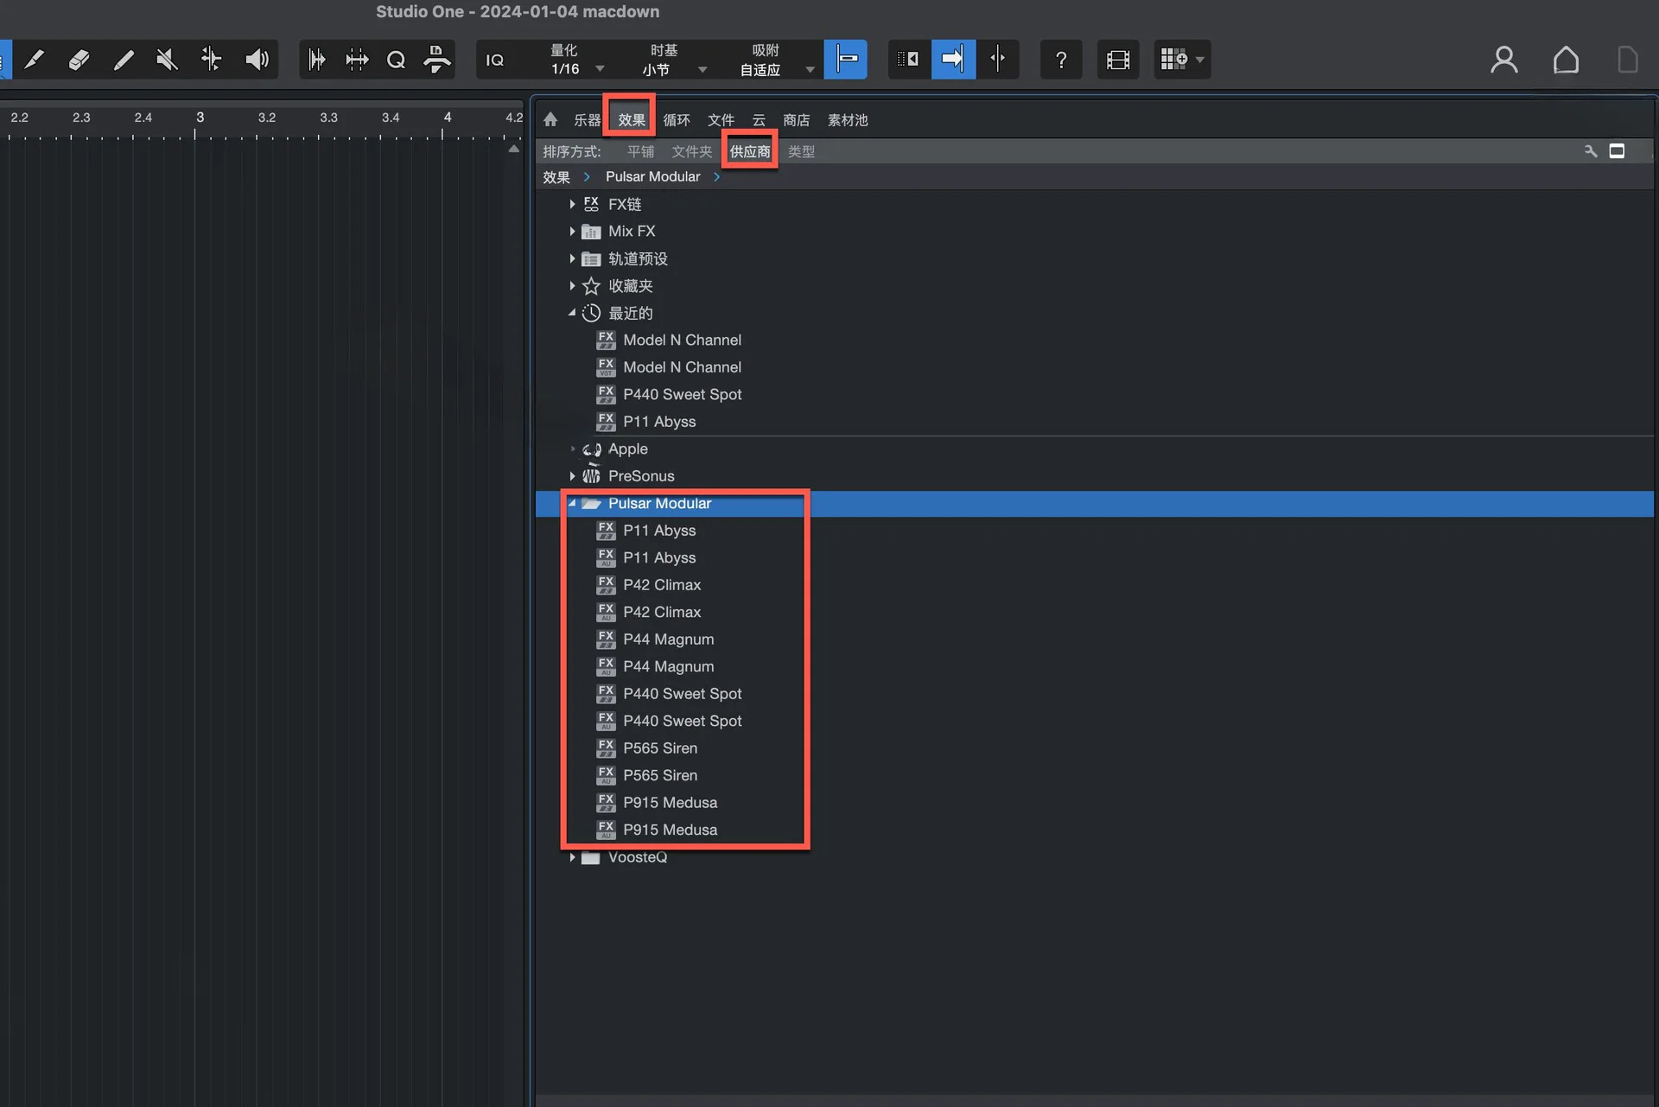The height and width of the screenshot is (1107, 1659).
Task: Sort the browser by 类型 type
Action: tap(801, 152)
